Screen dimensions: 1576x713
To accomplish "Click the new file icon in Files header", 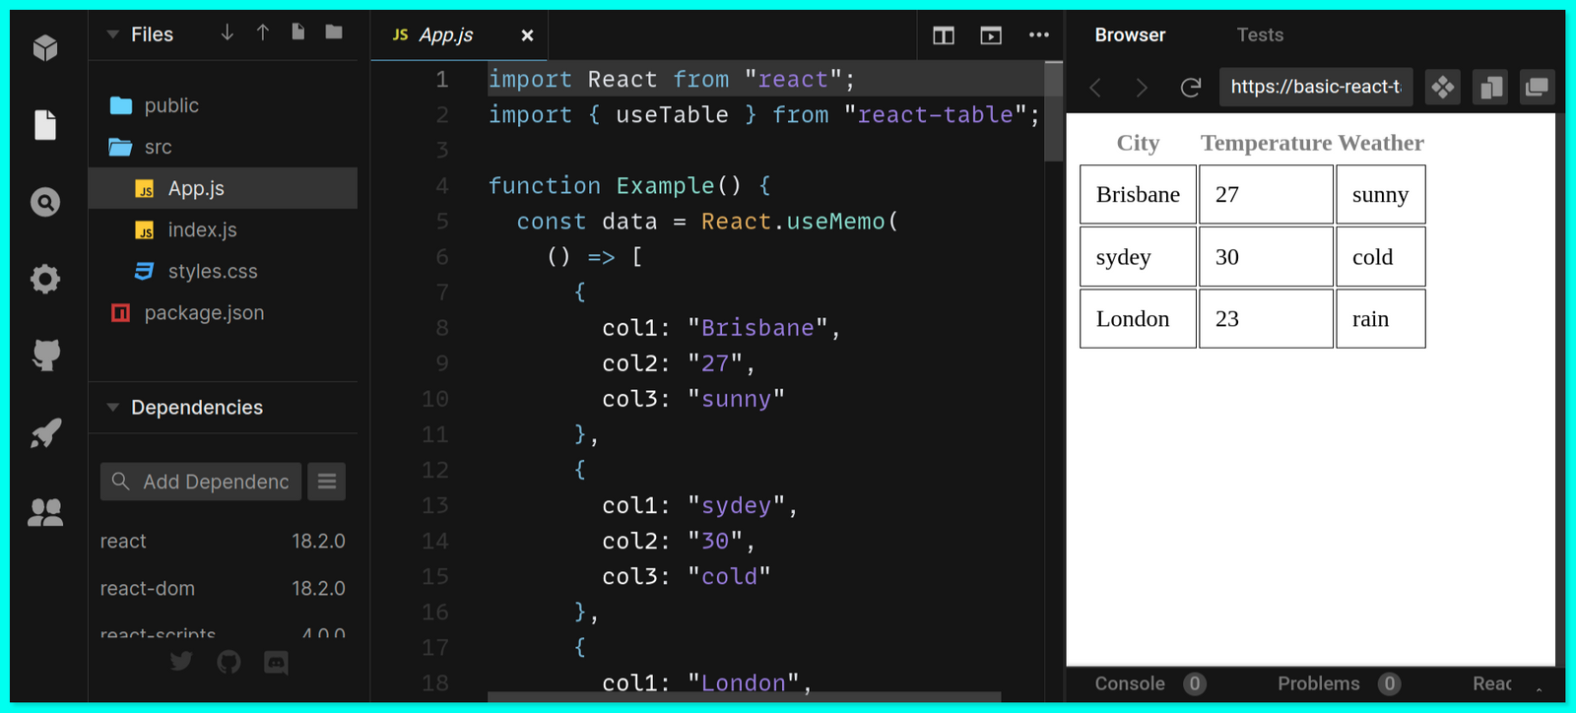I will (298, 32).
